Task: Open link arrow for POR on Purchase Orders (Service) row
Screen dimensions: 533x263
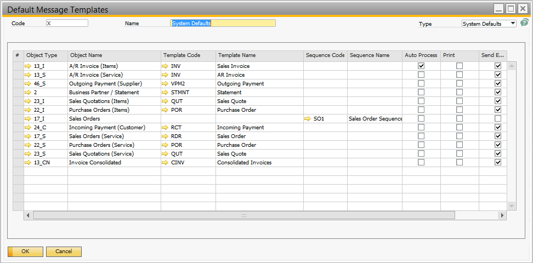Action: (x=165, y=145)
